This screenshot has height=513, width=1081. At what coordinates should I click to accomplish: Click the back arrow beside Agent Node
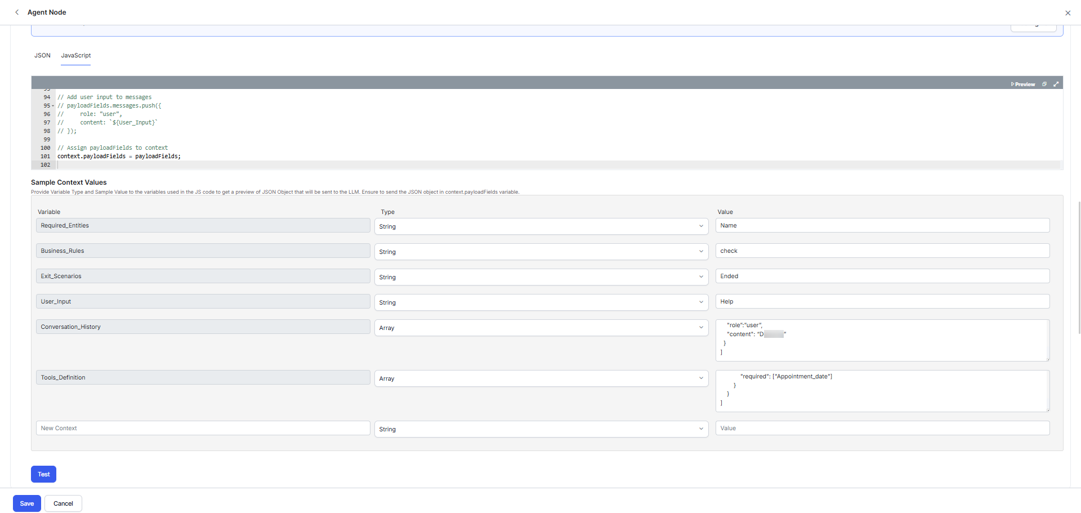[17, 12]
